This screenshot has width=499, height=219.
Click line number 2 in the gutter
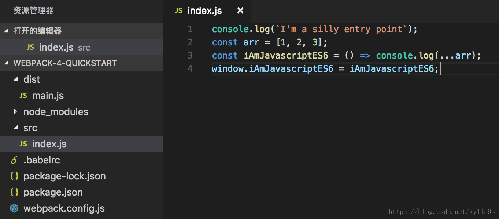(x=190, y=42)
